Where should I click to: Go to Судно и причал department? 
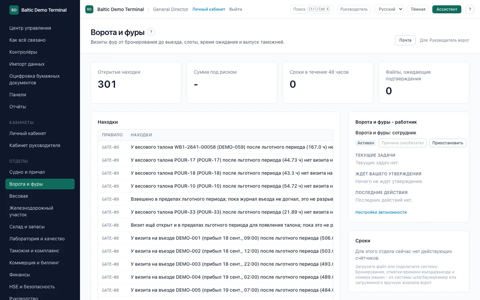(40, 172)
